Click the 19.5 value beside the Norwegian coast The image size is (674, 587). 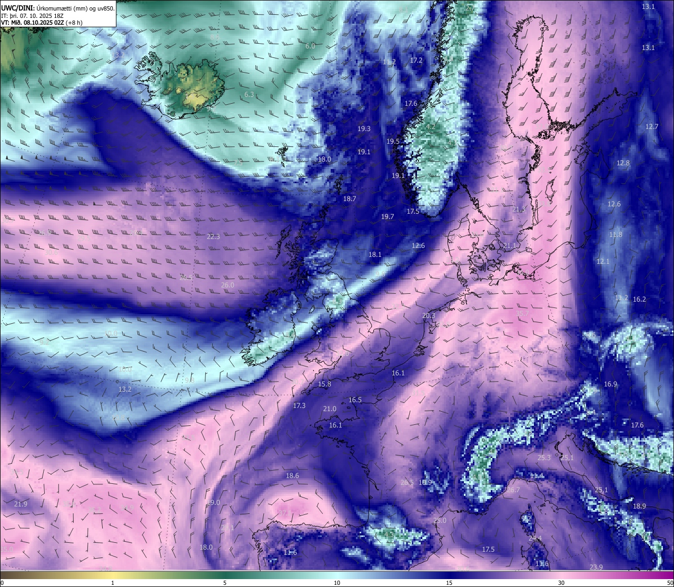pyautogui.click(x=393, y=142)
